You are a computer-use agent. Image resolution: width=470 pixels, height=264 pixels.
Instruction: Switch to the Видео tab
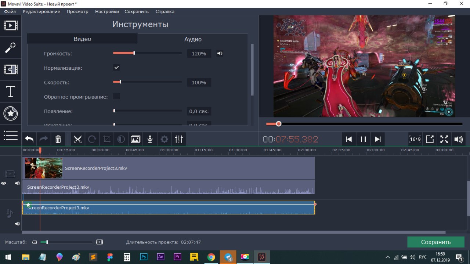[x=82, y=39]
